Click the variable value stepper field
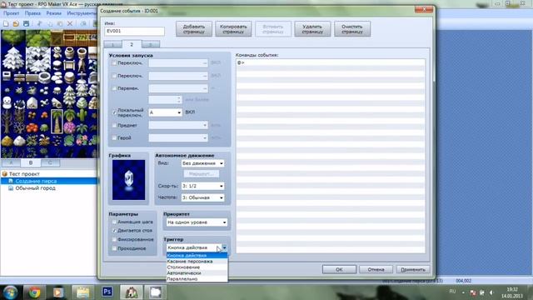 [165, 100]
